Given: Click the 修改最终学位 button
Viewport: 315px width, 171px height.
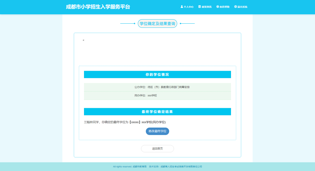Looking at the screenshot, I should click(x=157, y=131).
